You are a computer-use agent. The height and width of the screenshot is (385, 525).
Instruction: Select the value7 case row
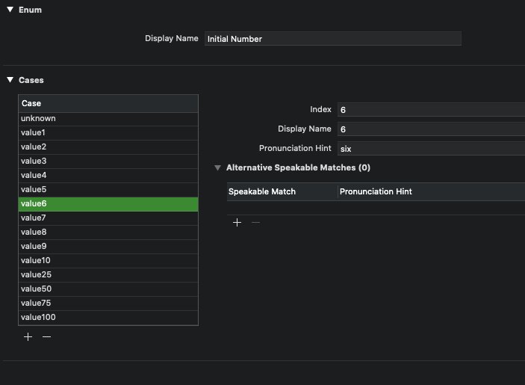click(108, 218)
